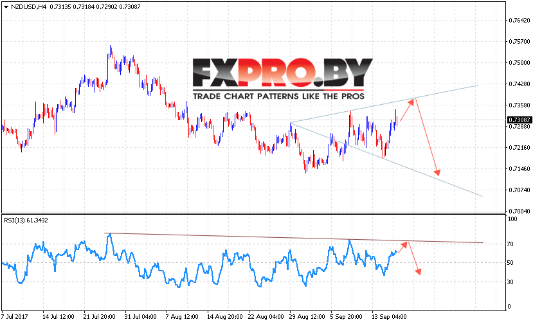The image size is (533, 324).
Task: Click the 29 Aug 12:00 time label
Action: pos(307,317)
